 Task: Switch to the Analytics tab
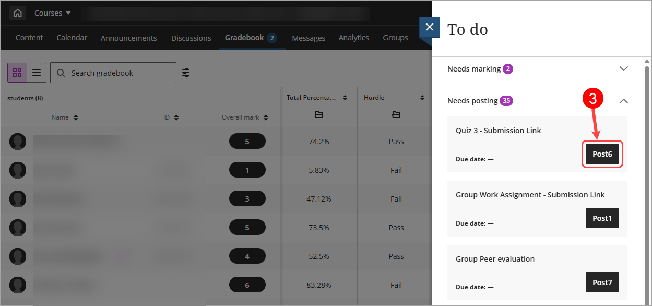(353, 38)
